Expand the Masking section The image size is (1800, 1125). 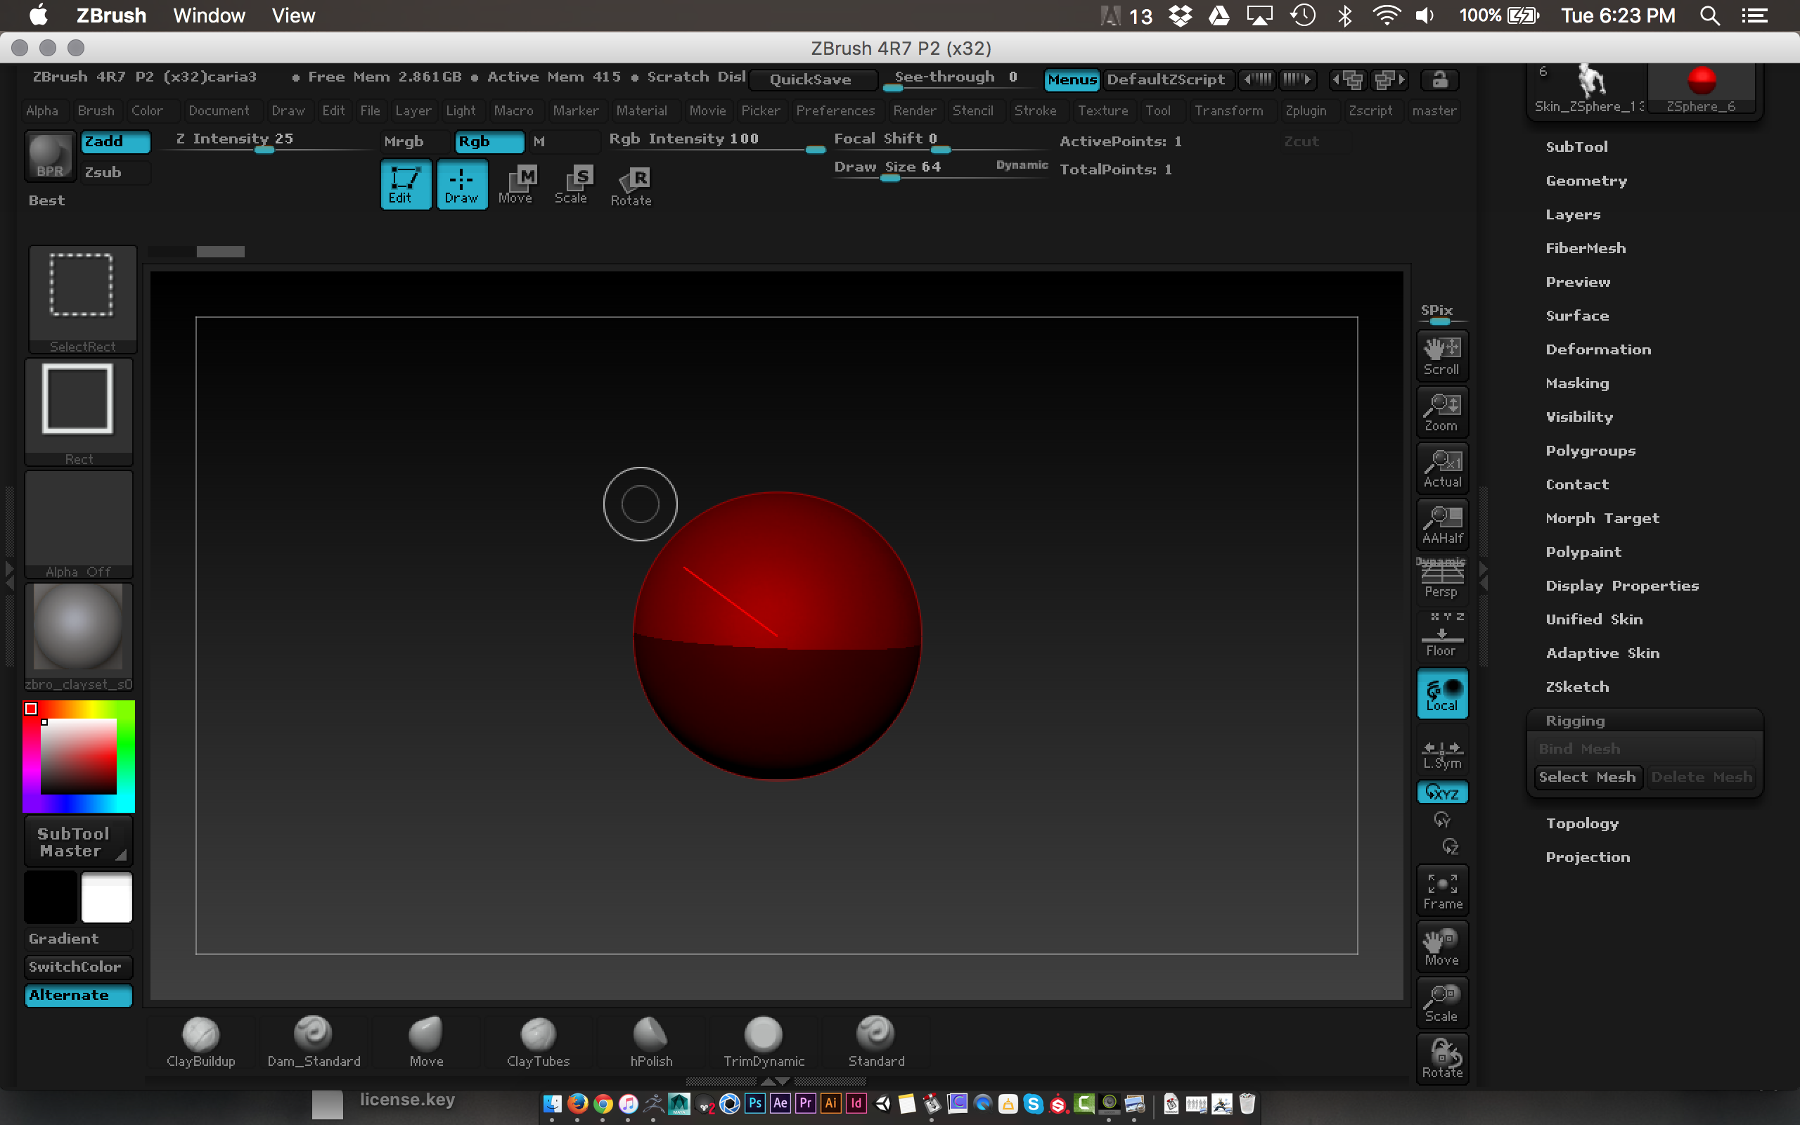(x=1577, y=383)
